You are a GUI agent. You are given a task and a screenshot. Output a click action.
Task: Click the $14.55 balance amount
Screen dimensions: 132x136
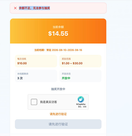(x=58, y=33)
